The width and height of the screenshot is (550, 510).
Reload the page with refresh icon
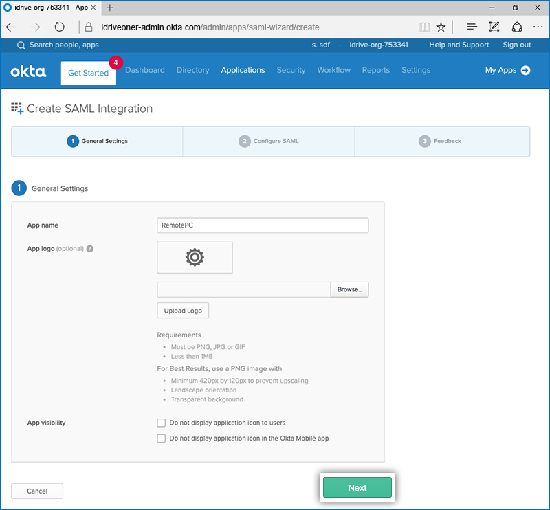pos(59,27)
